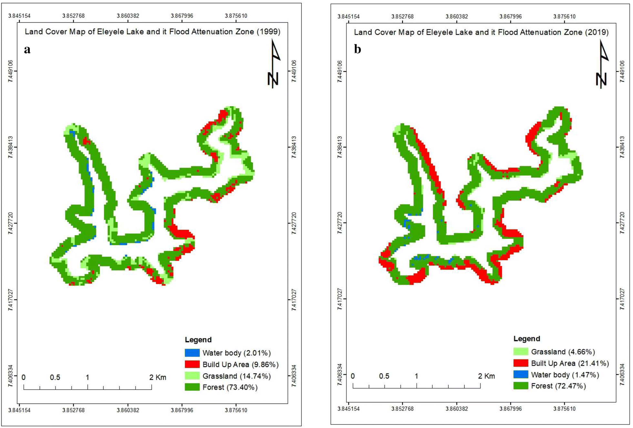Click right latitude 7.449106 on map b
Viewport: 633px width, 428px height.
[622, 71]
